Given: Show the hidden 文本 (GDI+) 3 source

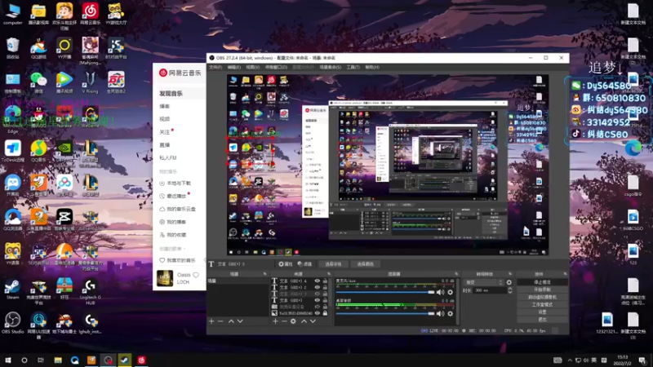Looking at the screenshot, I should pos(318,294).
